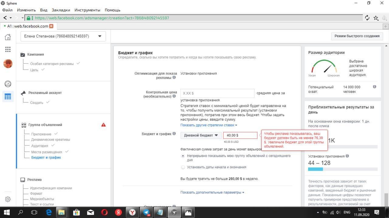Open the dashboard gauge icon in sidebar
Viewport: 389px width, 218px height.
click(x=8, y=84)
